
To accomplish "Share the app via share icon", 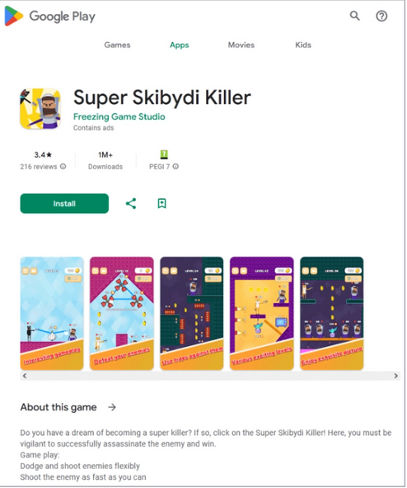I will 131,204.
